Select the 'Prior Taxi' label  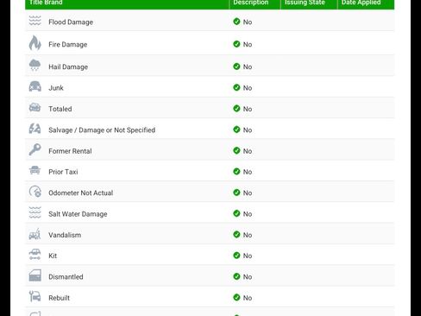click(63, 172)
